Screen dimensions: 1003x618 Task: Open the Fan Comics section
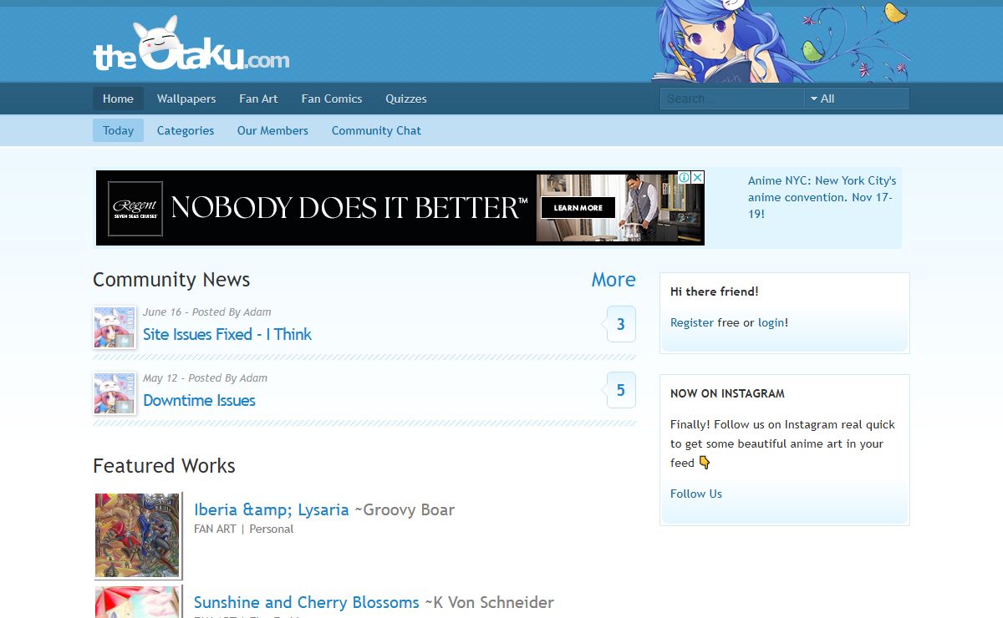(x=332, y=99)
